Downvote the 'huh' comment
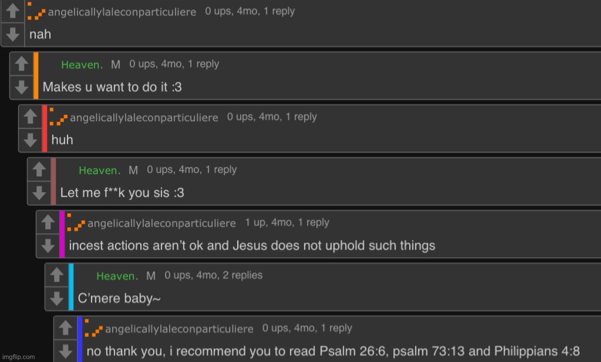This screenshot has width=601, height=362. click(x=31, y=139)
